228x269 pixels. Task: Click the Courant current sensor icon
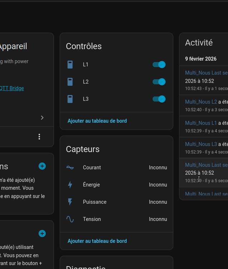click(x=70, y=167)
